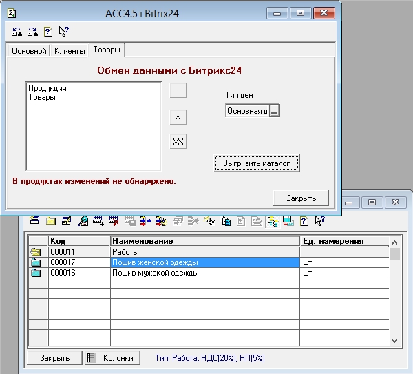Open help page icon in catalog toolbar
This screenshot has height=374, width=413.
304,221
